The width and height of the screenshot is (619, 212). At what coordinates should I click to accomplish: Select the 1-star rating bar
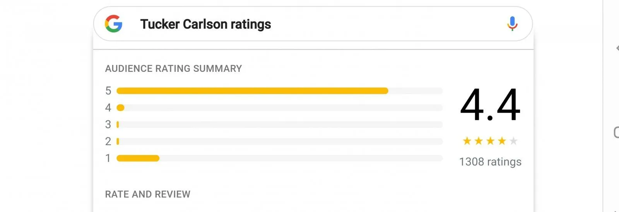tap(279, 158)
